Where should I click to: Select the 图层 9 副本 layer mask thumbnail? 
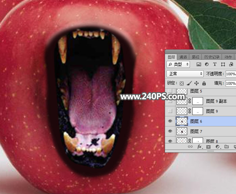pos(197,101)
